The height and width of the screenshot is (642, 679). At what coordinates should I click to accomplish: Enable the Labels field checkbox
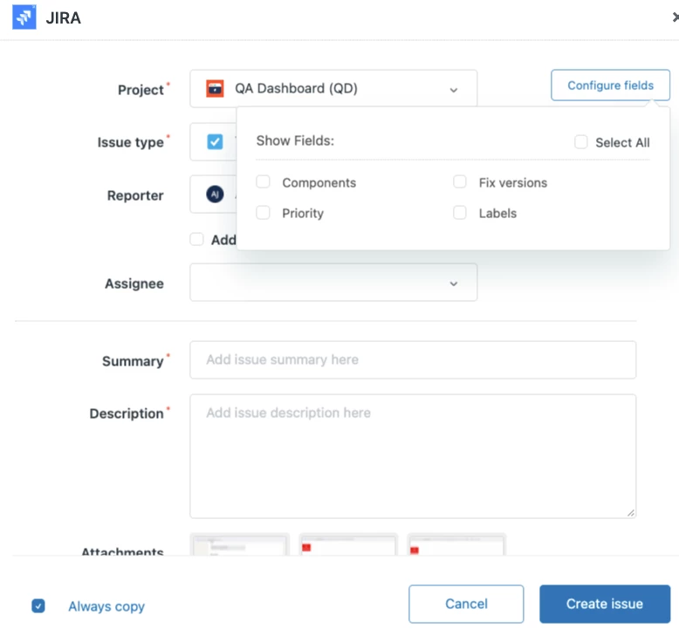(459, 213)
